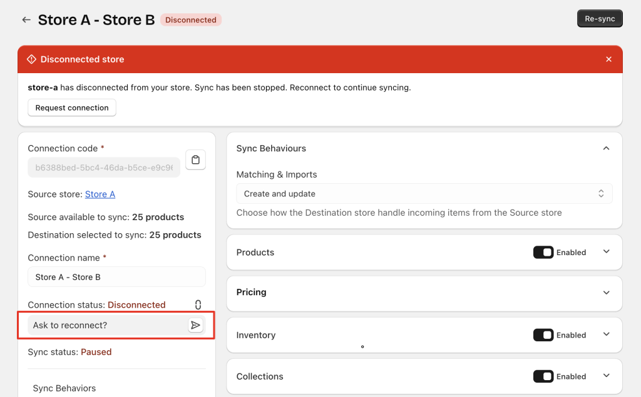The width and height of the screenshot is (641, 397).
Task: Click the send icon in Ask to reconnect
Action: pyautogui.click(x=196, y=325)
